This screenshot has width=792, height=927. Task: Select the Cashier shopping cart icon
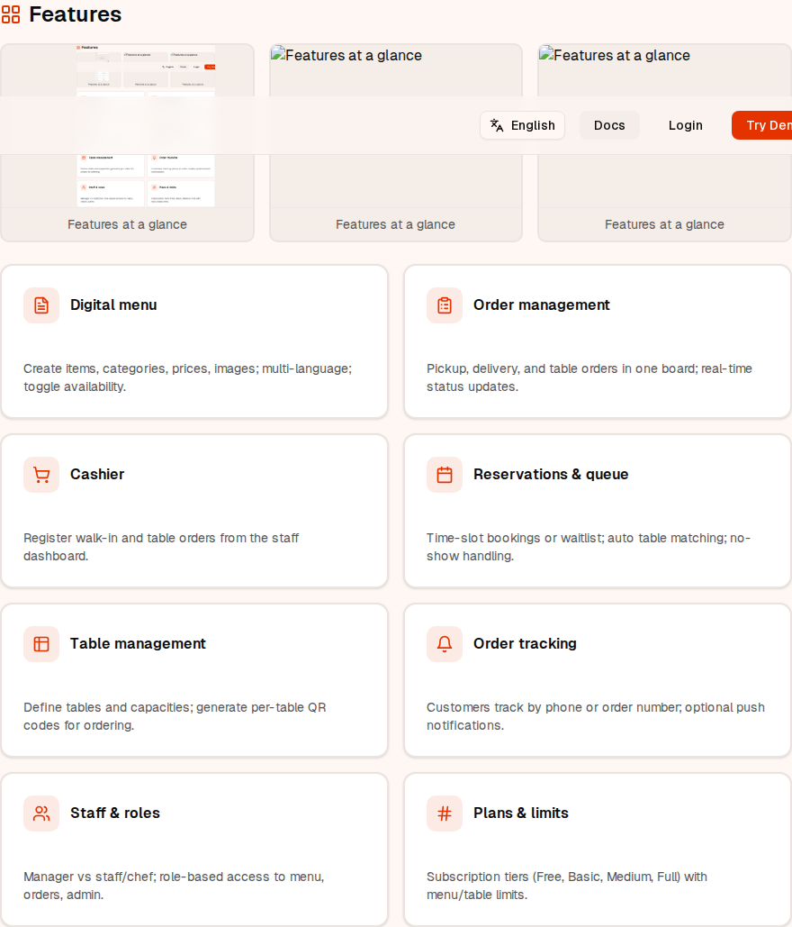pos(40,474)
